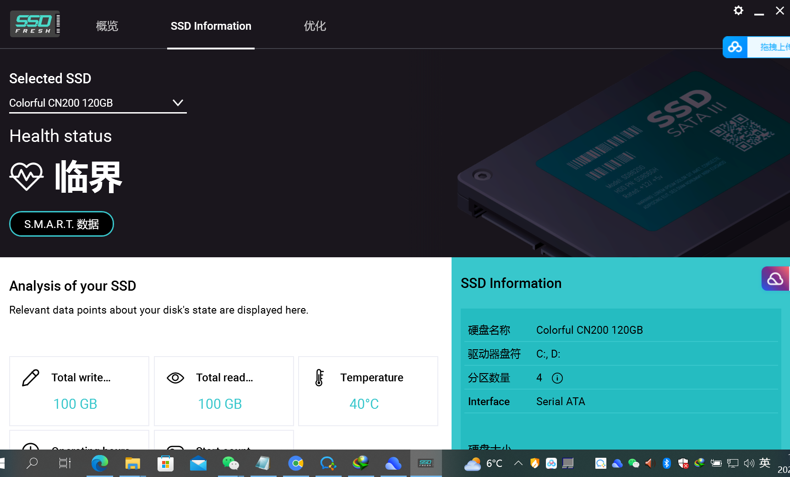Viewport: 790px width, 477px height.
Task: Open the blue cloud drive taskbar icon
Action: 393,463
